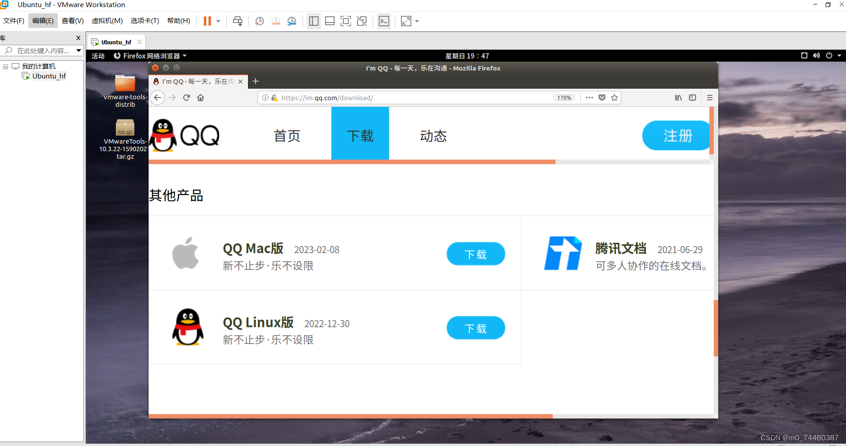
Task: Toggle the VMware library sidebar panel
Action: click(314, 21)
